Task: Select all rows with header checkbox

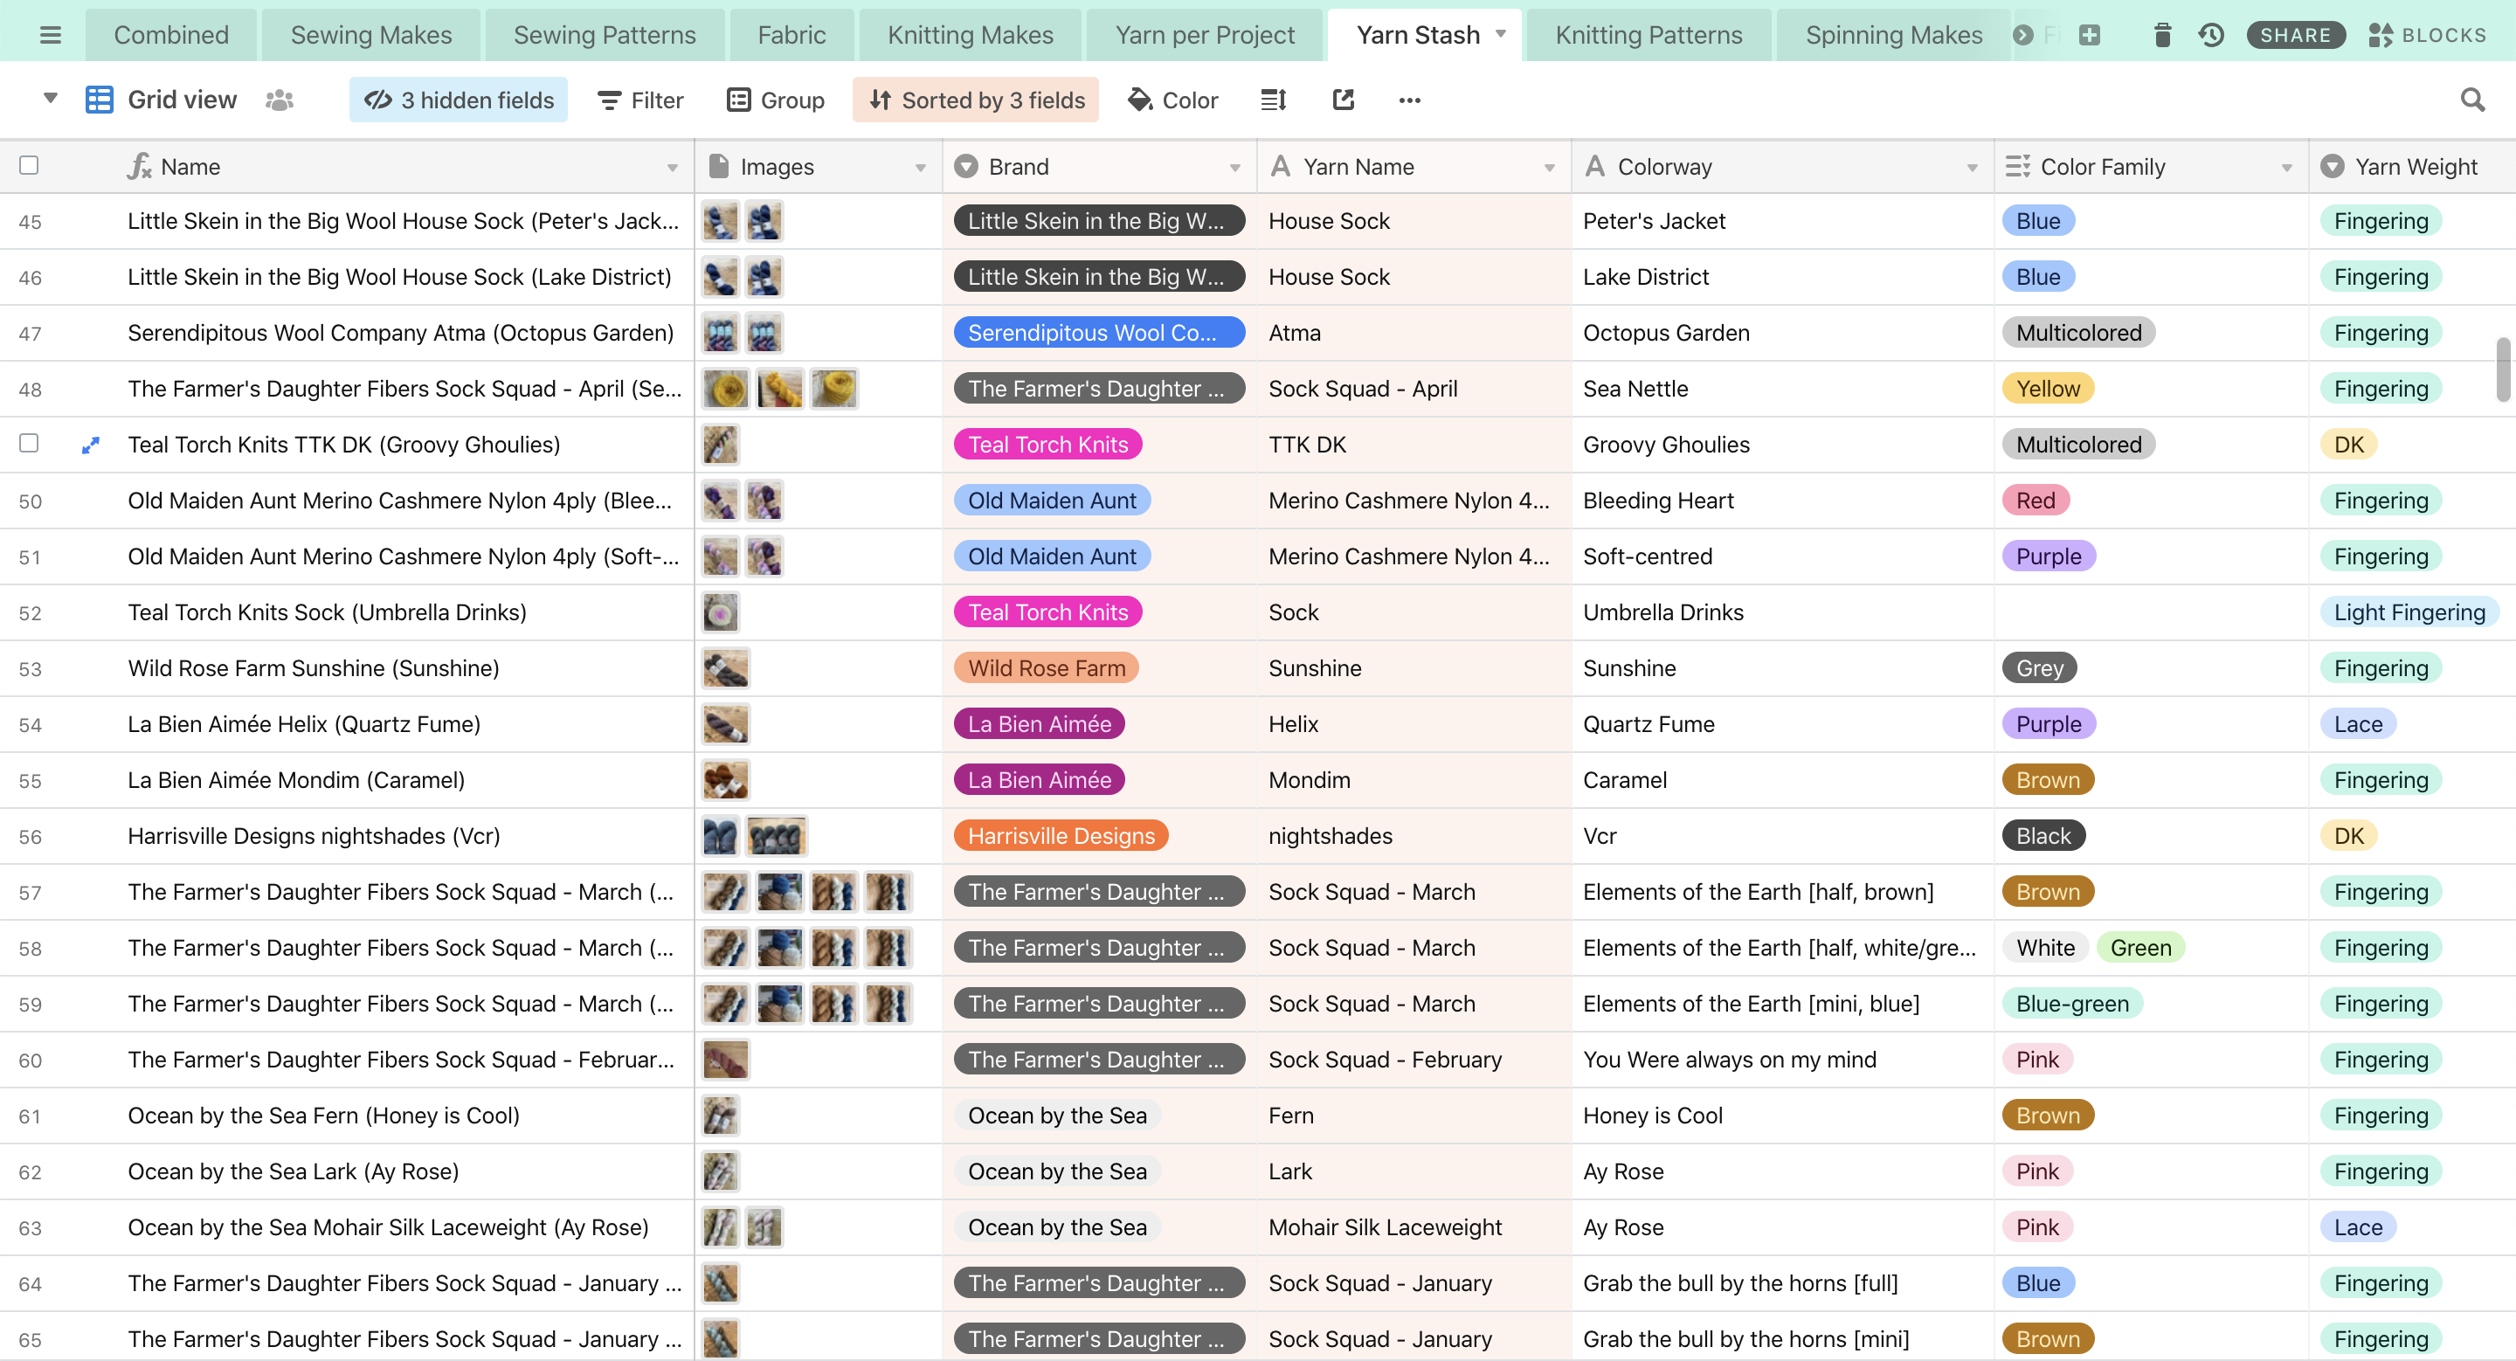Action: click(x=30, y=165)
